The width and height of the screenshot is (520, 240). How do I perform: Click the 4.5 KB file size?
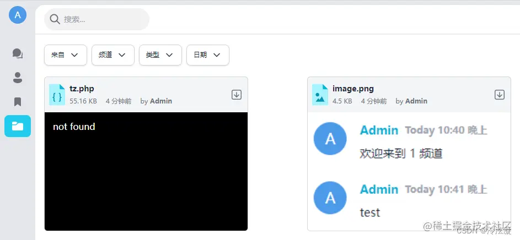[342, 101]
